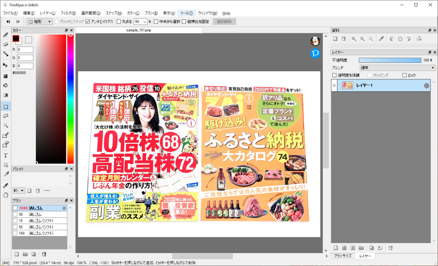Toggle visibility of レイヤー1

coord(334,85)
